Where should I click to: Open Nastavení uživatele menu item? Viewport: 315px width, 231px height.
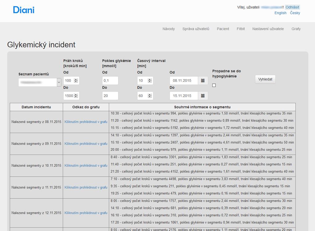(268, 29)
